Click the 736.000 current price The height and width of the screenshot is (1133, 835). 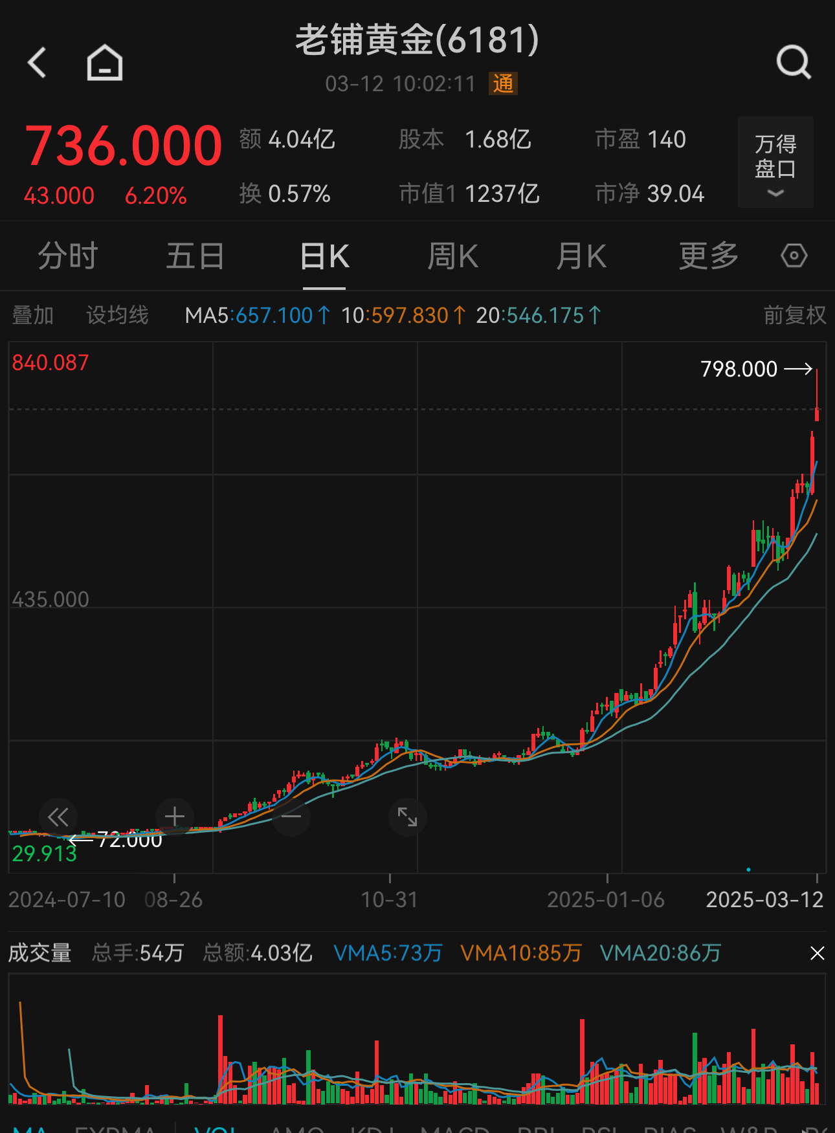pos(124,146)
